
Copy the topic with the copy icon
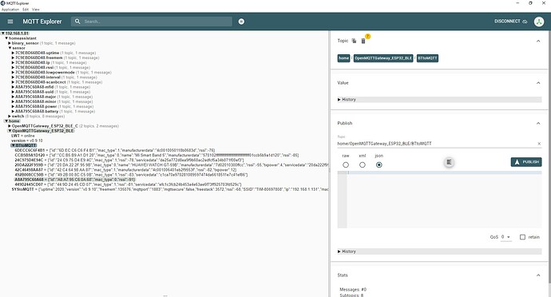(x=354, y=41)
